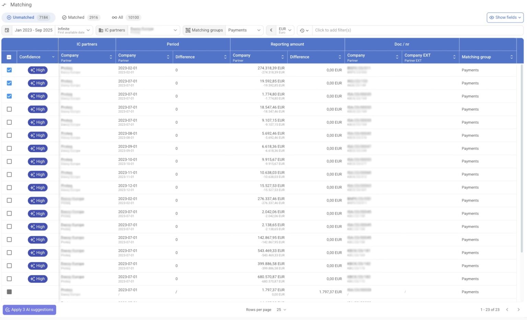Click the infinity icon on the All tab

pyautogui.click(x=114, y=17)
